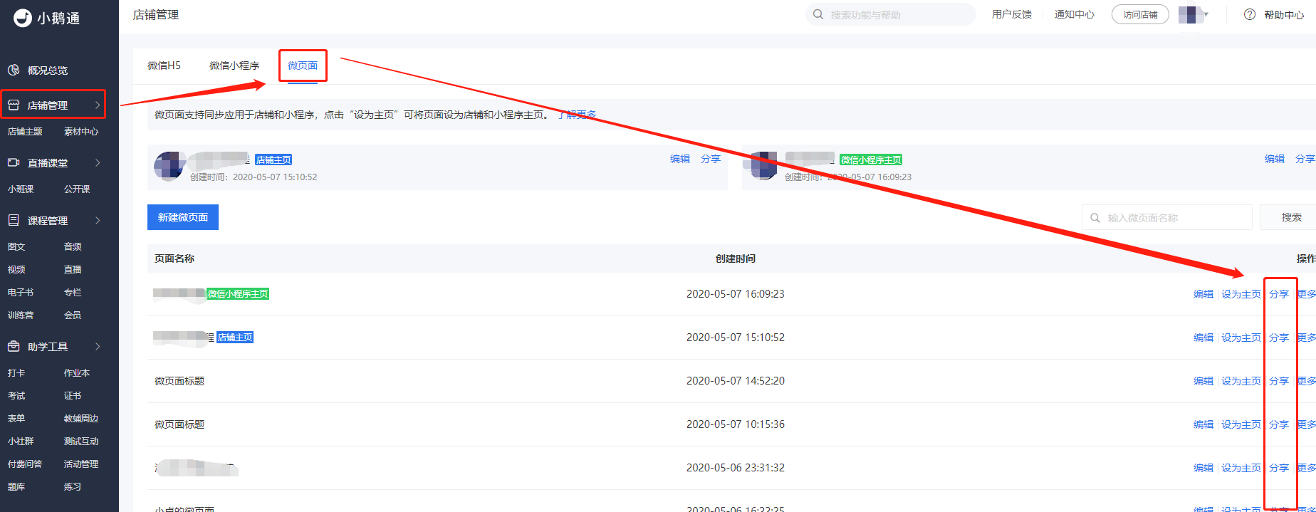Expand the 店铺管理 chevron arrow

coord(98,105)
